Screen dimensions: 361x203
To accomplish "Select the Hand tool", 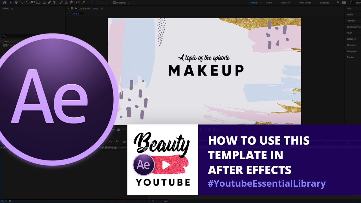I will pyautogui.click(x=16, y=3).
